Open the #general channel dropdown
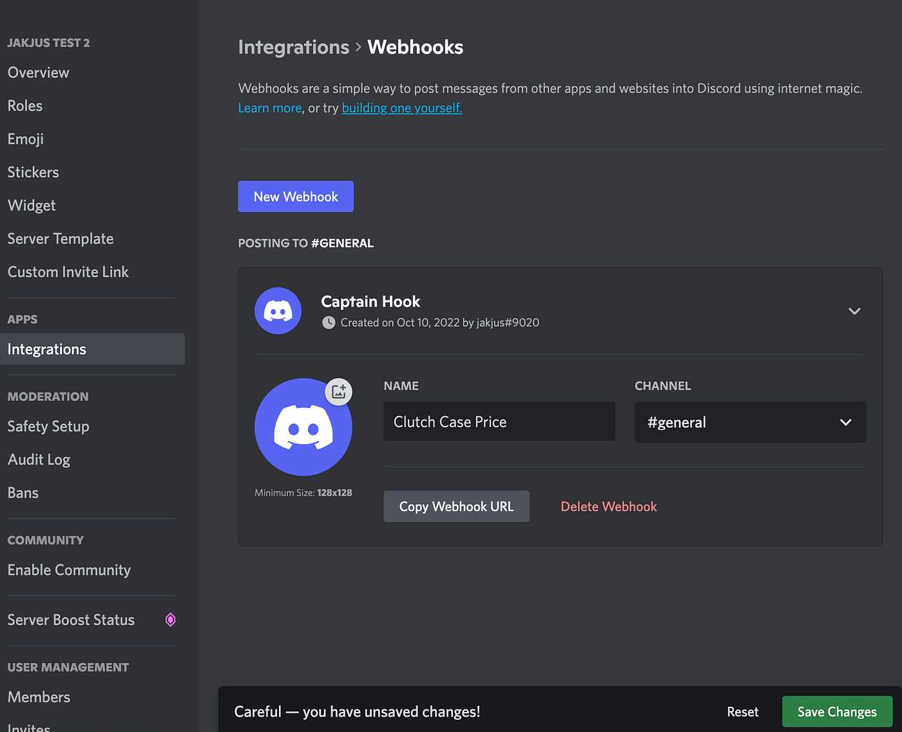902x732 pixels. [750, 422]
